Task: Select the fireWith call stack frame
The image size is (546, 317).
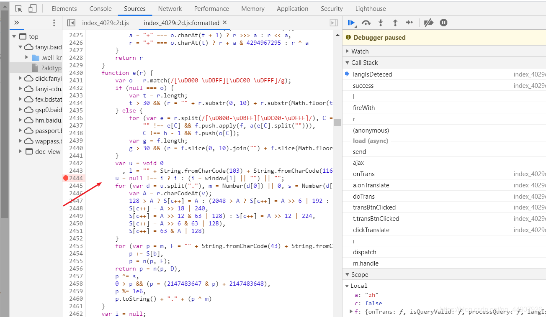Action: click(444, 107)
